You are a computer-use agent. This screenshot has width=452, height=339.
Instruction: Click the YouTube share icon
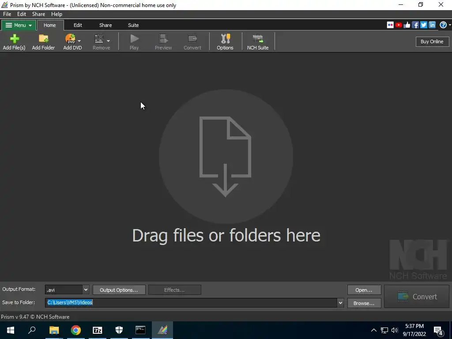(x=399, y=25)
